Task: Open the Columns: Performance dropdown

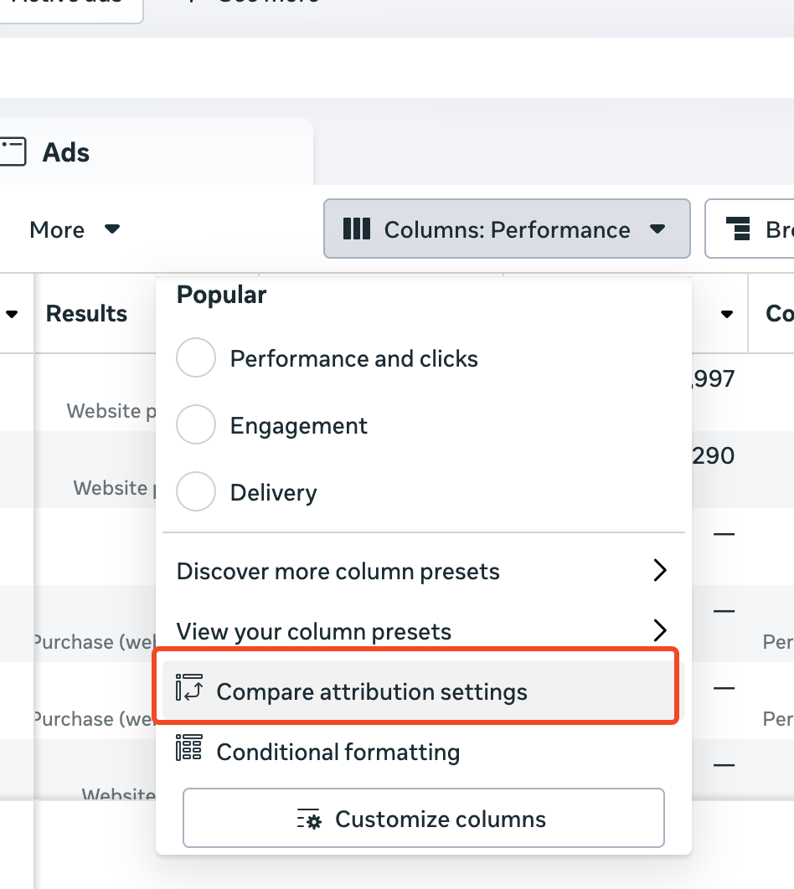Action: 507,229
